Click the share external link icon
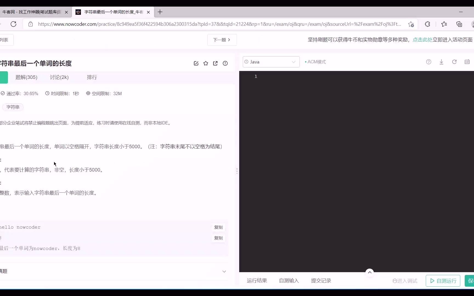The width and height of the screenshot is (474, 296). click(215, 63)
